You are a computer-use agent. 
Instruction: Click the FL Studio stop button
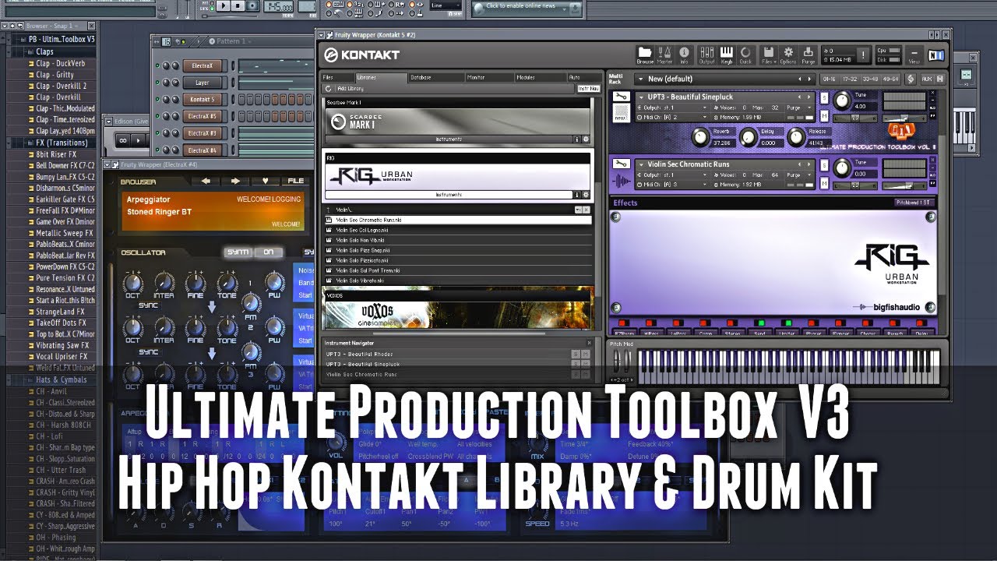pos(238,5)
